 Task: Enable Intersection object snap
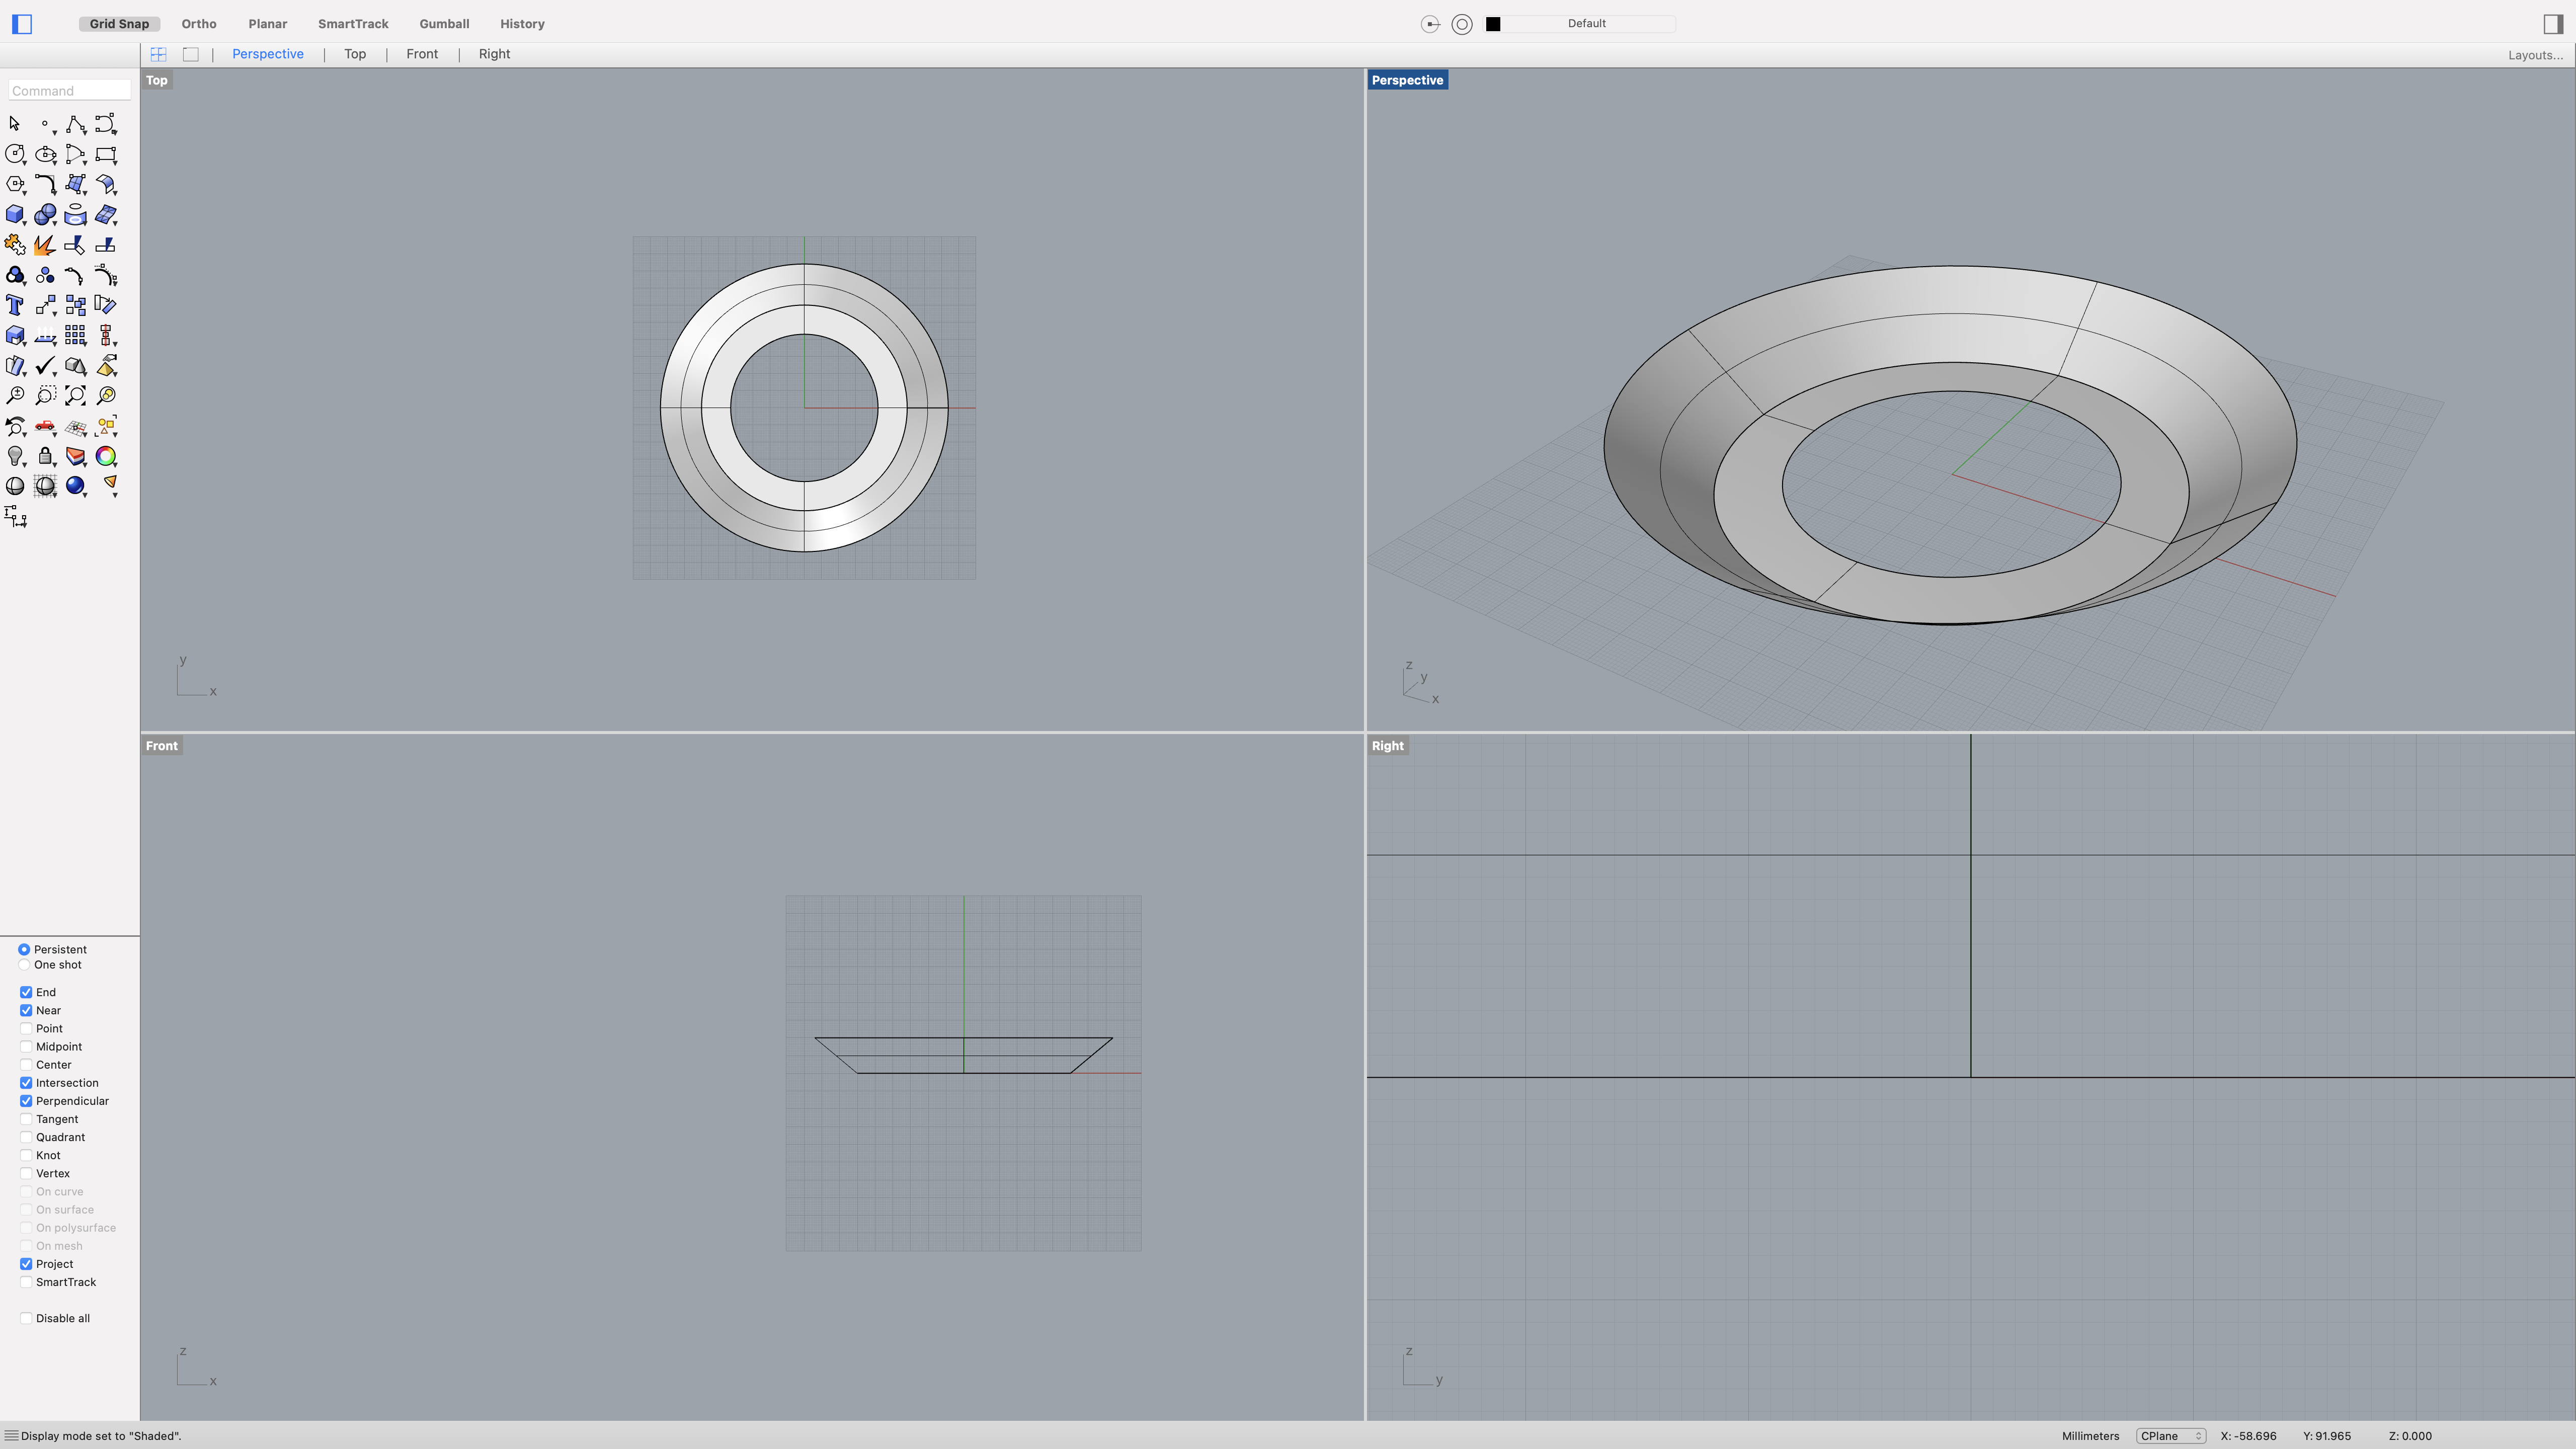point(25,1081)
